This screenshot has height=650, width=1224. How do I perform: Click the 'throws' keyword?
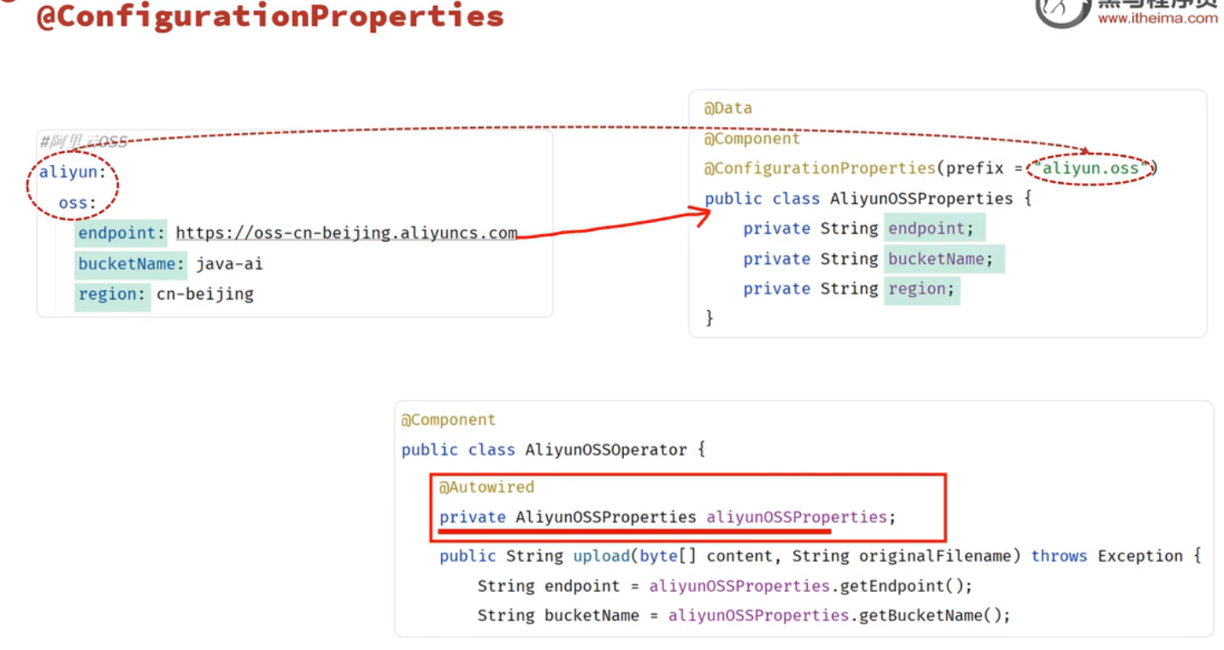click(x=1060, y=556)
